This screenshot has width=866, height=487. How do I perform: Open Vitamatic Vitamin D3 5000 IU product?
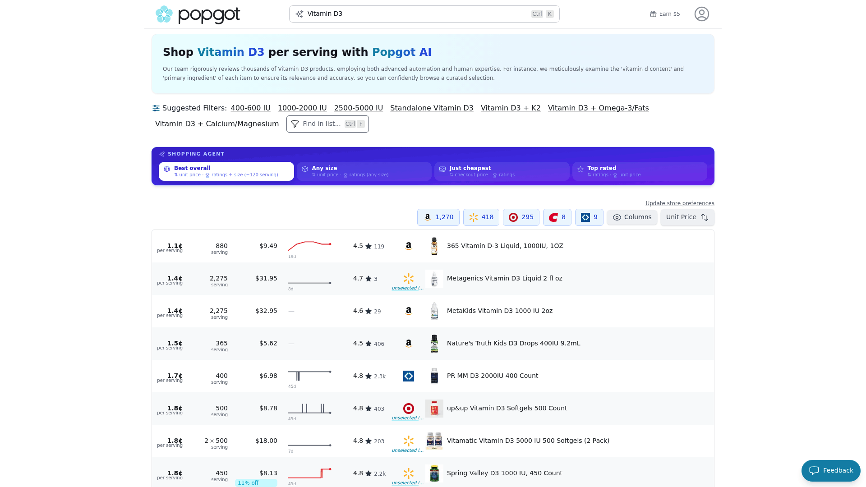(x=528, y=441)
